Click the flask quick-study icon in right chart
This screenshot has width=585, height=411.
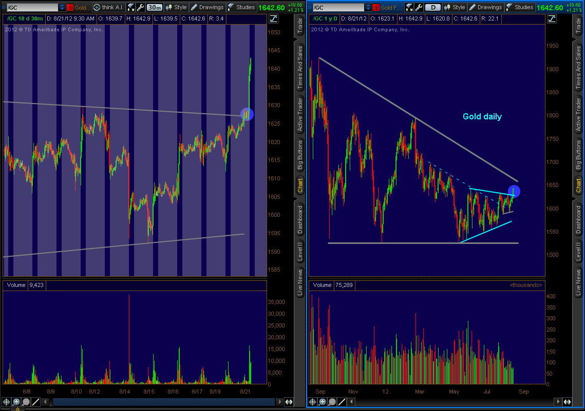(x=409, y=7)
